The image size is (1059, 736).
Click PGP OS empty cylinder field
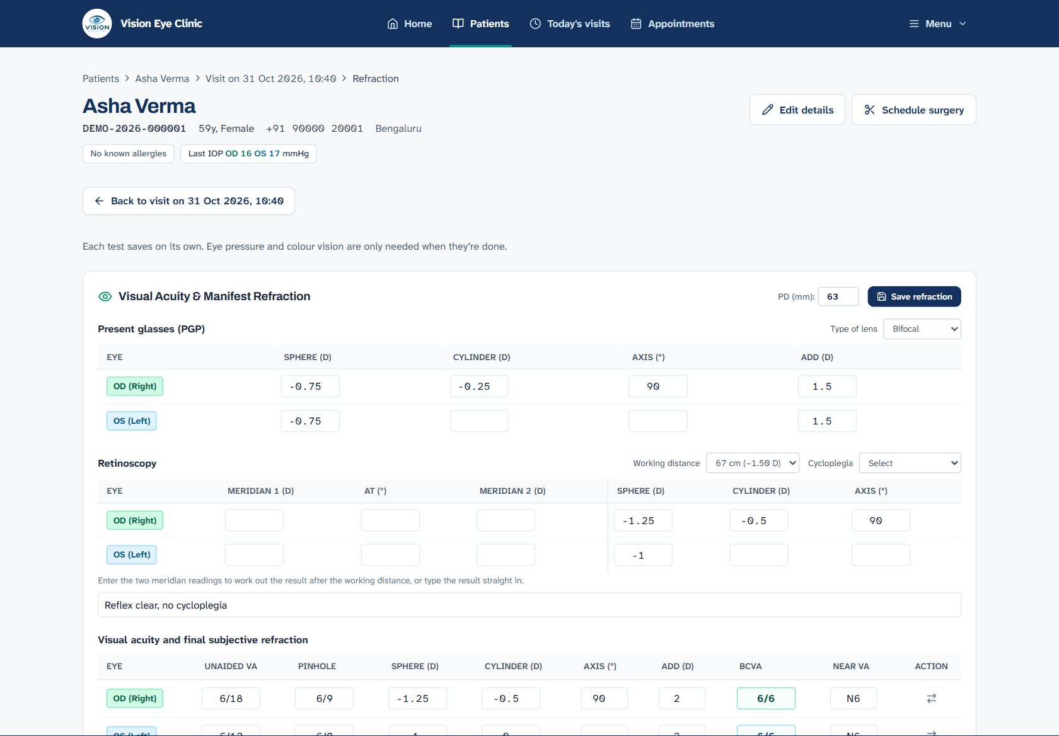(x=479, y=421)
